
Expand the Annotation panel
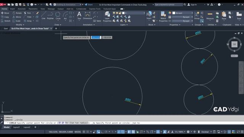(89, 25)
